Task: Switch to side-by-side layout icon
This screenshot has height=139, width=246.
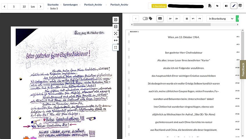Action: pyautogui.click(x=226, y=6)
